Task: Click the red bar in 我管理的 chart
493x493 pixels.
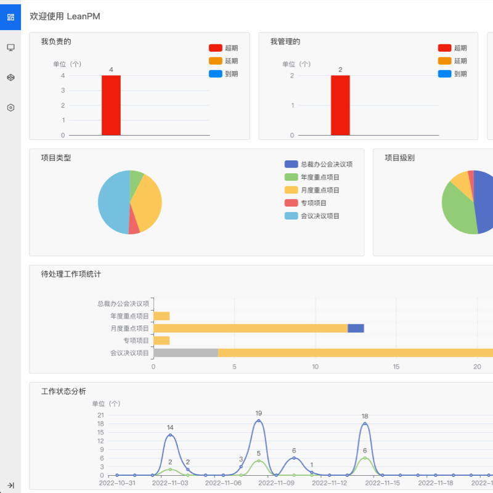Action: point(340,105)
